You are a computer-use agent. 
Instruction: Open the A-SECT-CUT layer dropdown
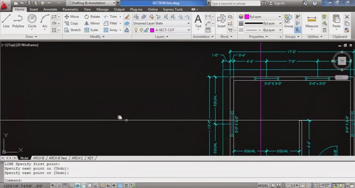(161, 30)
